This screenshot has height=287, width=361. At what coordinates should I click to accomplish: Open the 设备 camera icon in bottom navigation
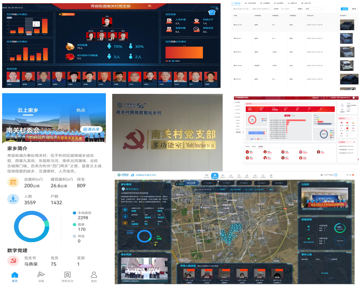pos(41,275)
